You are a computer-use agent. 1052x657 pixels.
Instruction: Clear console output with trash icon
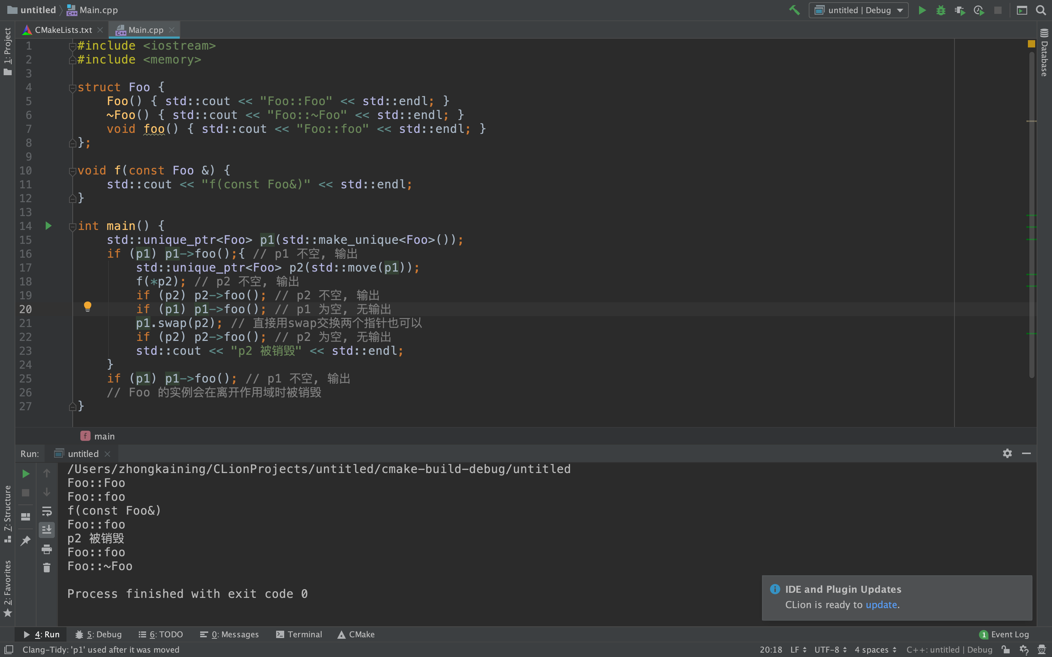[x=46, y=568]
